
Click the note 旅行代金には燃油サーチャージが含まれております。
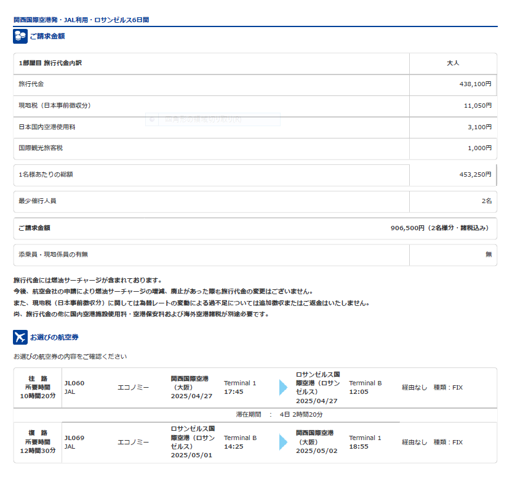[x=87, y=281]
